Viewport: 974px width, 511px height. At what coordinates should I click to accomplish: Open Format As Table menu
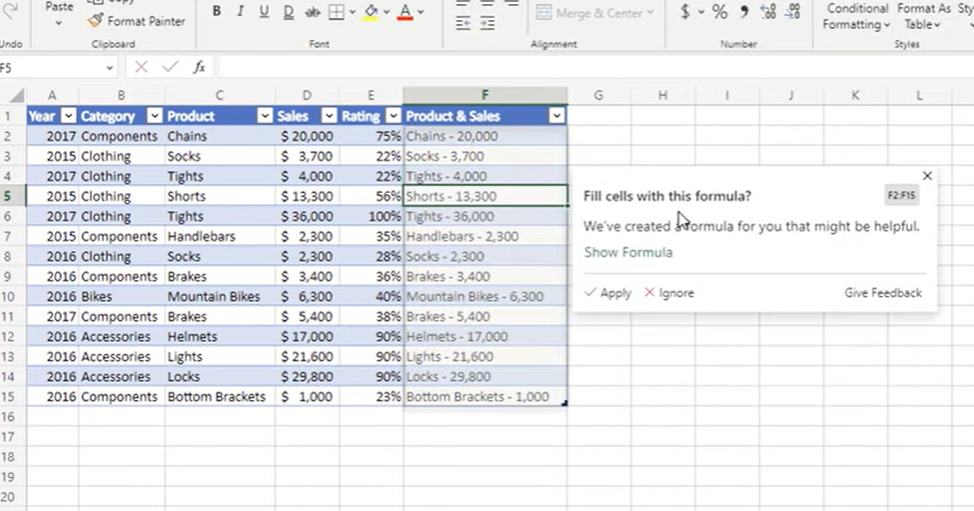[923, 16]
